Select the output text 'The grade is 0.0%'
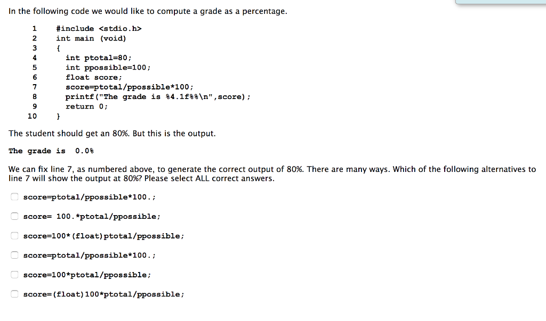546x321 pixels. click(51, 151)
